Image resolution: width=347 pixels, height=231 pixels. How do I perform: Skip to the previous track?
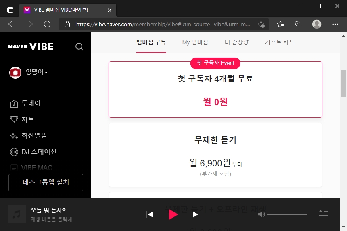(150, 214)
